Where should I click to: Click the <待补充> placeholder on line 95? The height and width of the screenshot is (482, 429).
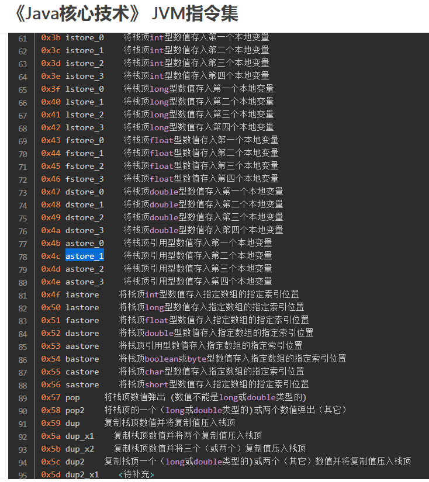[x=137, y=474]
